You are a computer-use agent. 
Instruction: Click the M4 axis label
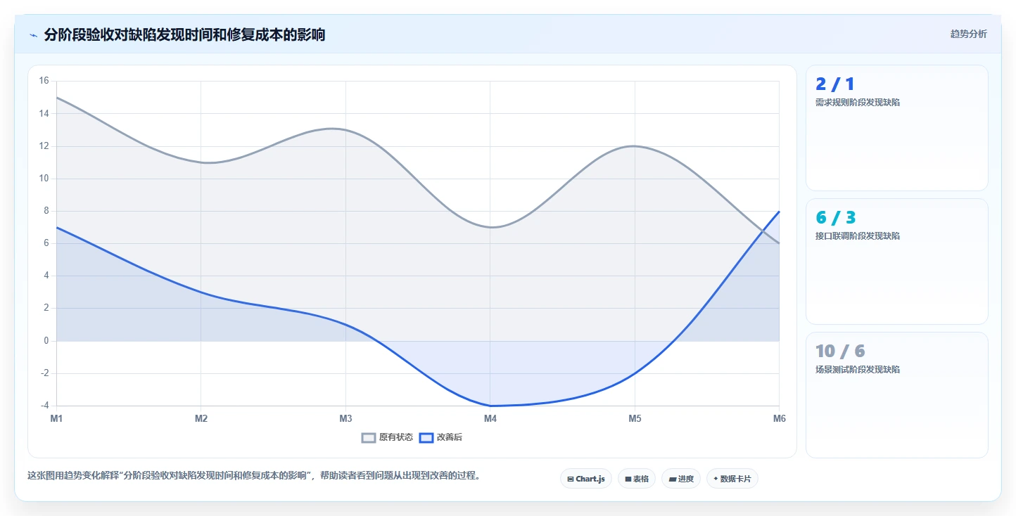pos(490,419)
